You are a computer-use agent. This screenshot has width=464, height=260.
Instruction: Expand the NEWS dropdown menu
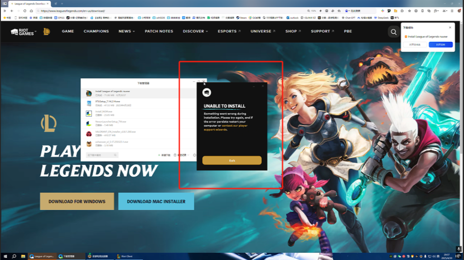click(127, 31)
